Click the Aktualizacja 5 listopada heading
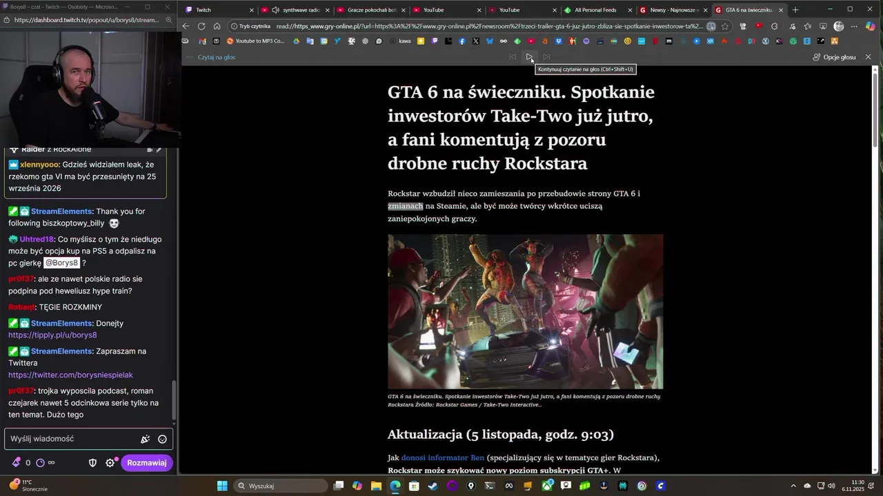This screenshot has height=496, width=883. [500, 435]
